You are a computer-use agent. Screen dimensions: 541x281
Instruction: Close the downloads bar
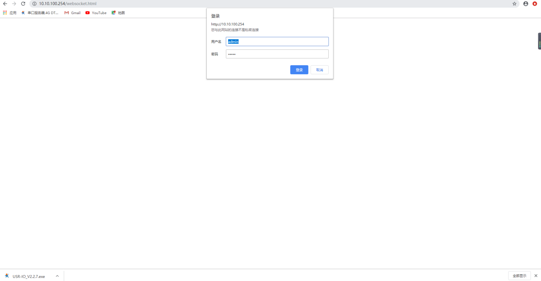[x=536, y=276]
